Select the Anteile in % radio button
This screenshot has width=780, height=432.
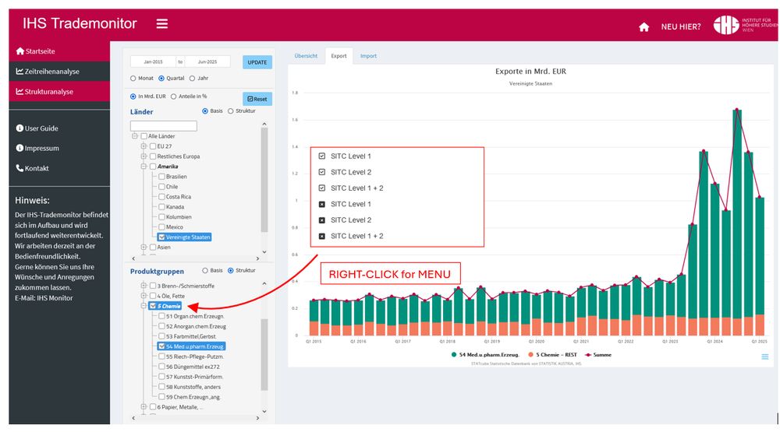tap(174, 97)
